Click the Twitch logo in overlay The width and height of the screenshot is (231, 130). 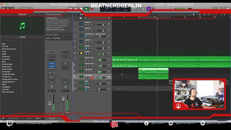coord(10,123)
